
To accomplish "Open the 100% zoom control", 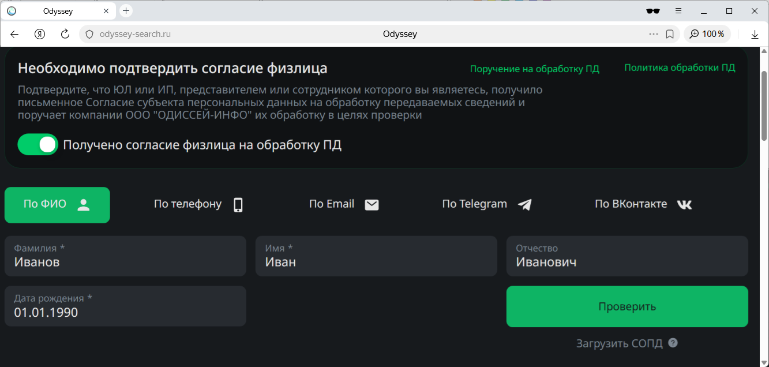I will 707,33.
